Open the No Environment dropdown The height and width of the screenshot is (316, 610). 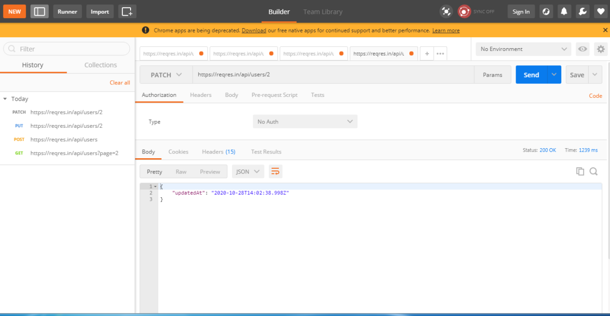click(x=523, y=49)
